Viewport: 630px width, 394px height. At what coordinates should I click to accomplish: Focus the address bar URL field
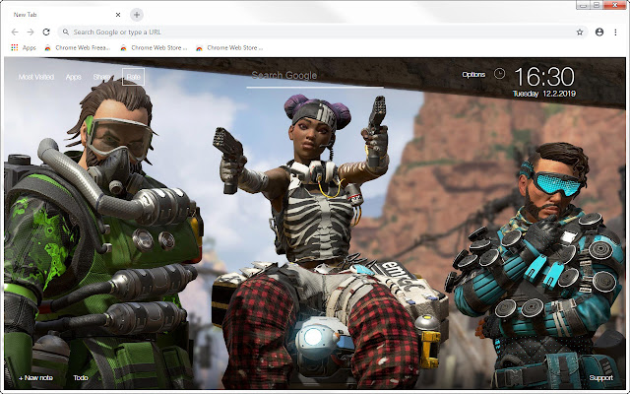point(323,33)
